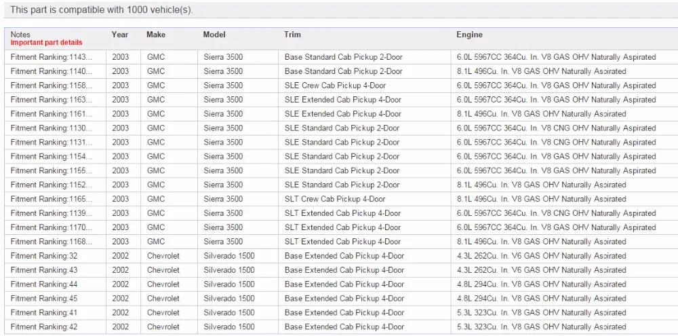678x336 pixels.
Task: Click the GMC make cell in ranking 1161 row
Action: [x=169, y=114]
